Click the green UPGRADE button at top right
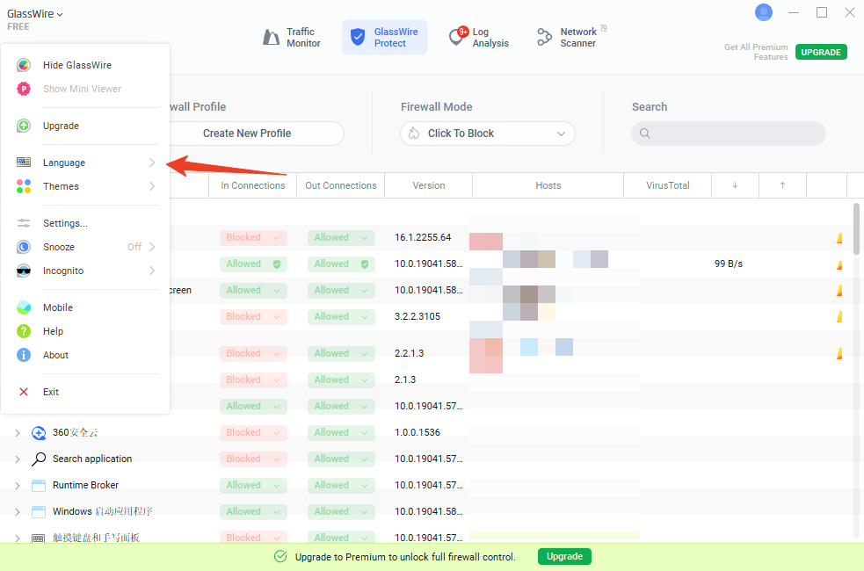 821,52
